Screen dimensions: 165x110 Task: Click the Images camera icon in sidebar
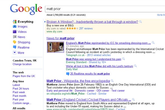14,26
